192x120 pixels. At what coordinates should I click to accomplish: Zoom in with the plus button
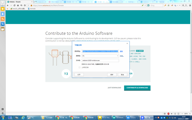[190, 114]
